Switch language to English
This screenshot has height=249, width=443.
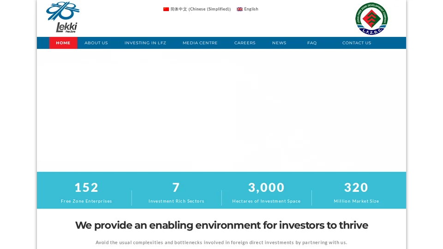[247, 9]
